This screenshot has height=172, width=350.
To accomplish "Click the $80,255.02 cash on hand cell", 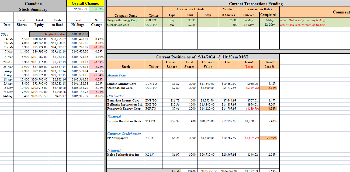I will coord(57,39).
